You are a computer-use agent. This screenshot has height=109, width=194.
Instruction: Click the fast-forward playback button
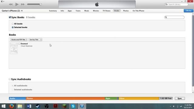23,4
